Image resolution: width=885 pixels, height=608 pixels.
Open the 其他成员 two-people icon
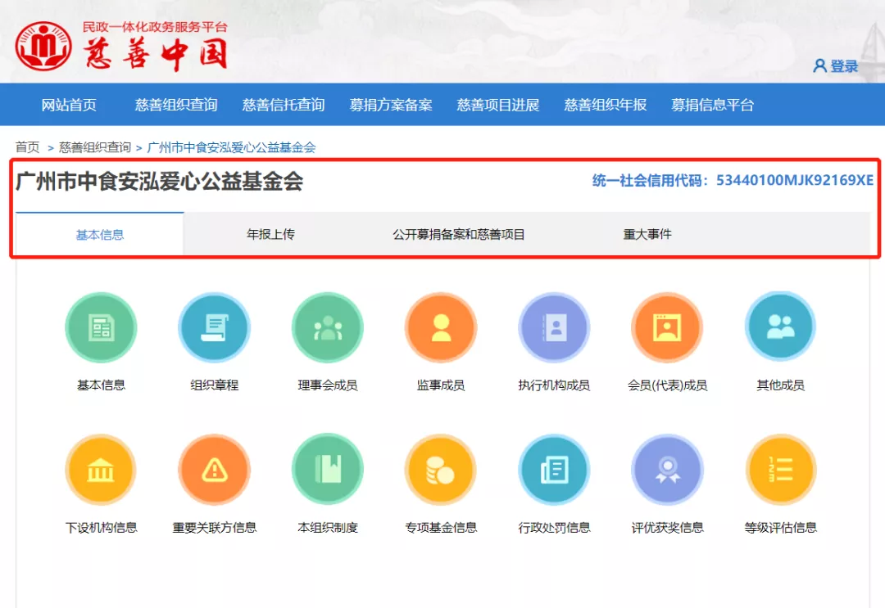[x=781, y=327]
